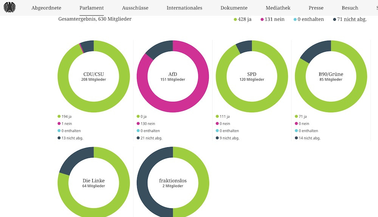Open the Ausschüsse menu
This screenshot has width=378, height=217.
pyautogui.click(x=135, y=8)
